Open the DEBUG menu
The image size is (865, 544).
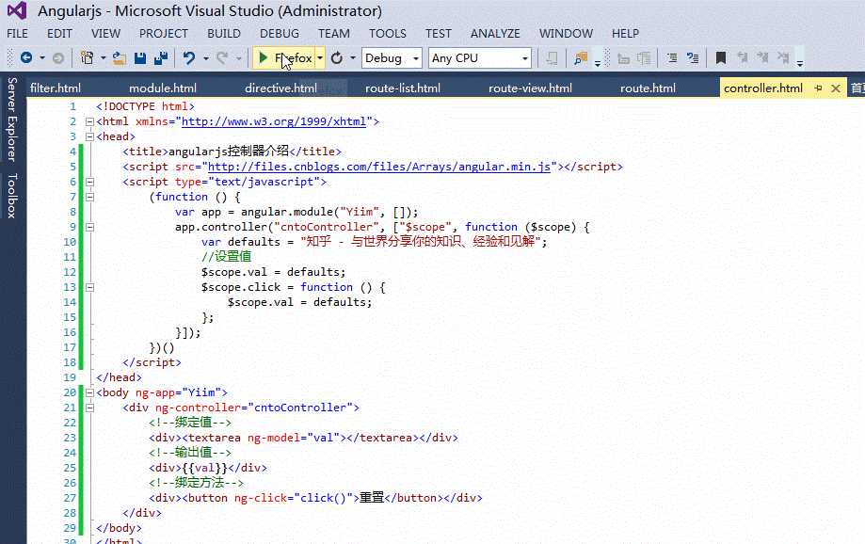click(x=280, y=34)
